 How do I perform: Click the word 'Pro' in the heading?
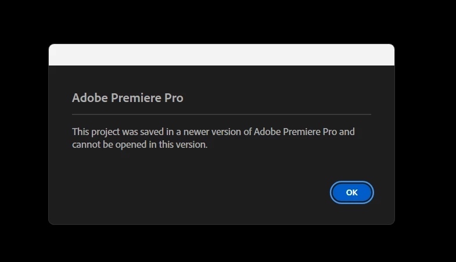pyautogui.click(x=174, y=98)
